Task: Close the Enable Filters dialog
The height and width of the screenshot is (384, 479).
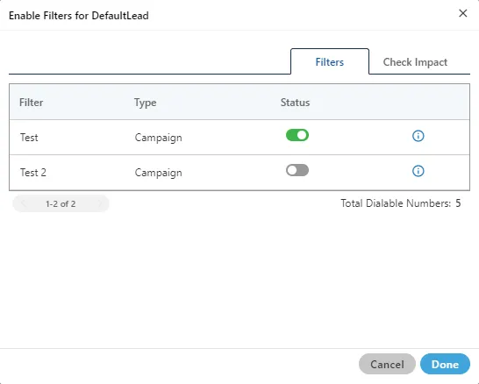Action: point(463,13)
